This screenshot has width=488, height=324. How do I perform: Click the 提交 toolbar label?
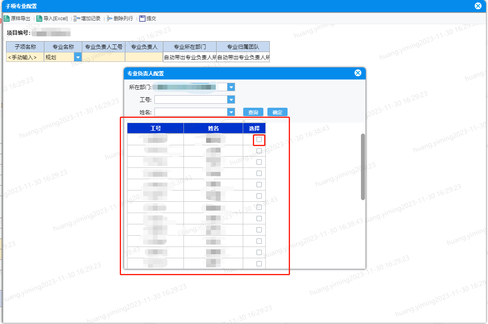tap(151, 19)
